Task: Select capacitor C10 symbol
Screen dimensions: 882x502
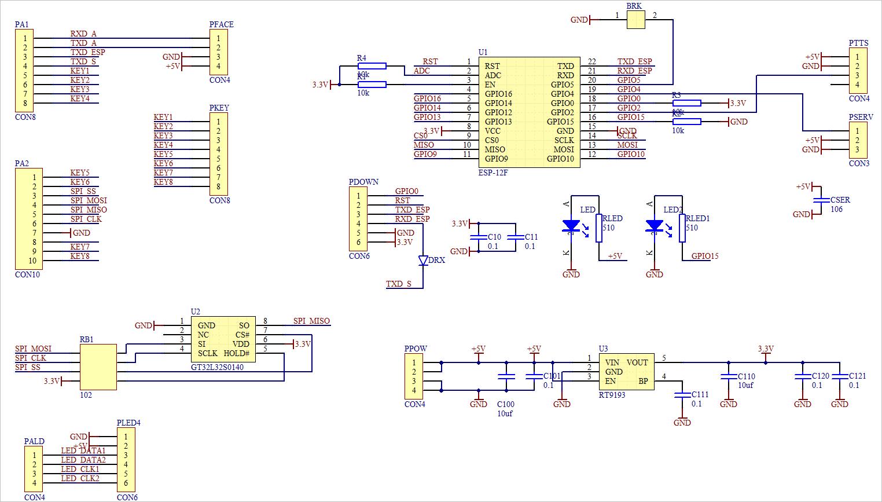Action: pyautogui.click(x=478, y=237)
